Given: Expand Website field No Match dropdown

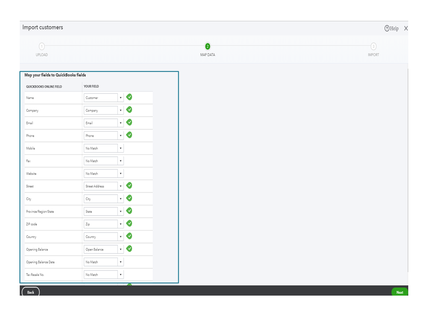Looking at the screenshot, I should pos(104,174).
